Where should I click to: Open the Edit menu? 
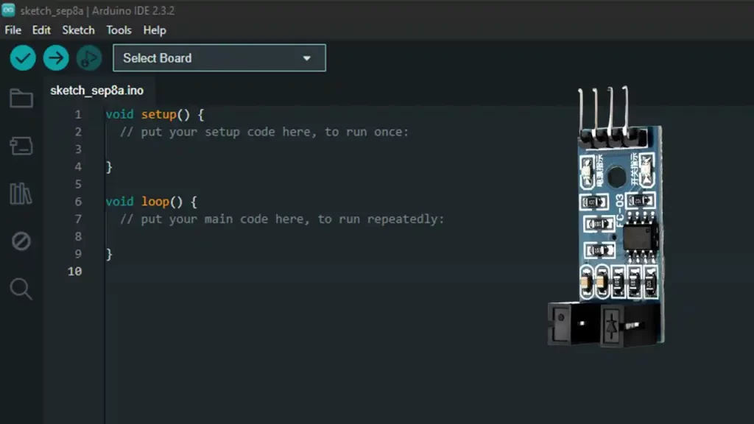pyautogui.click(x=41, y=30)
